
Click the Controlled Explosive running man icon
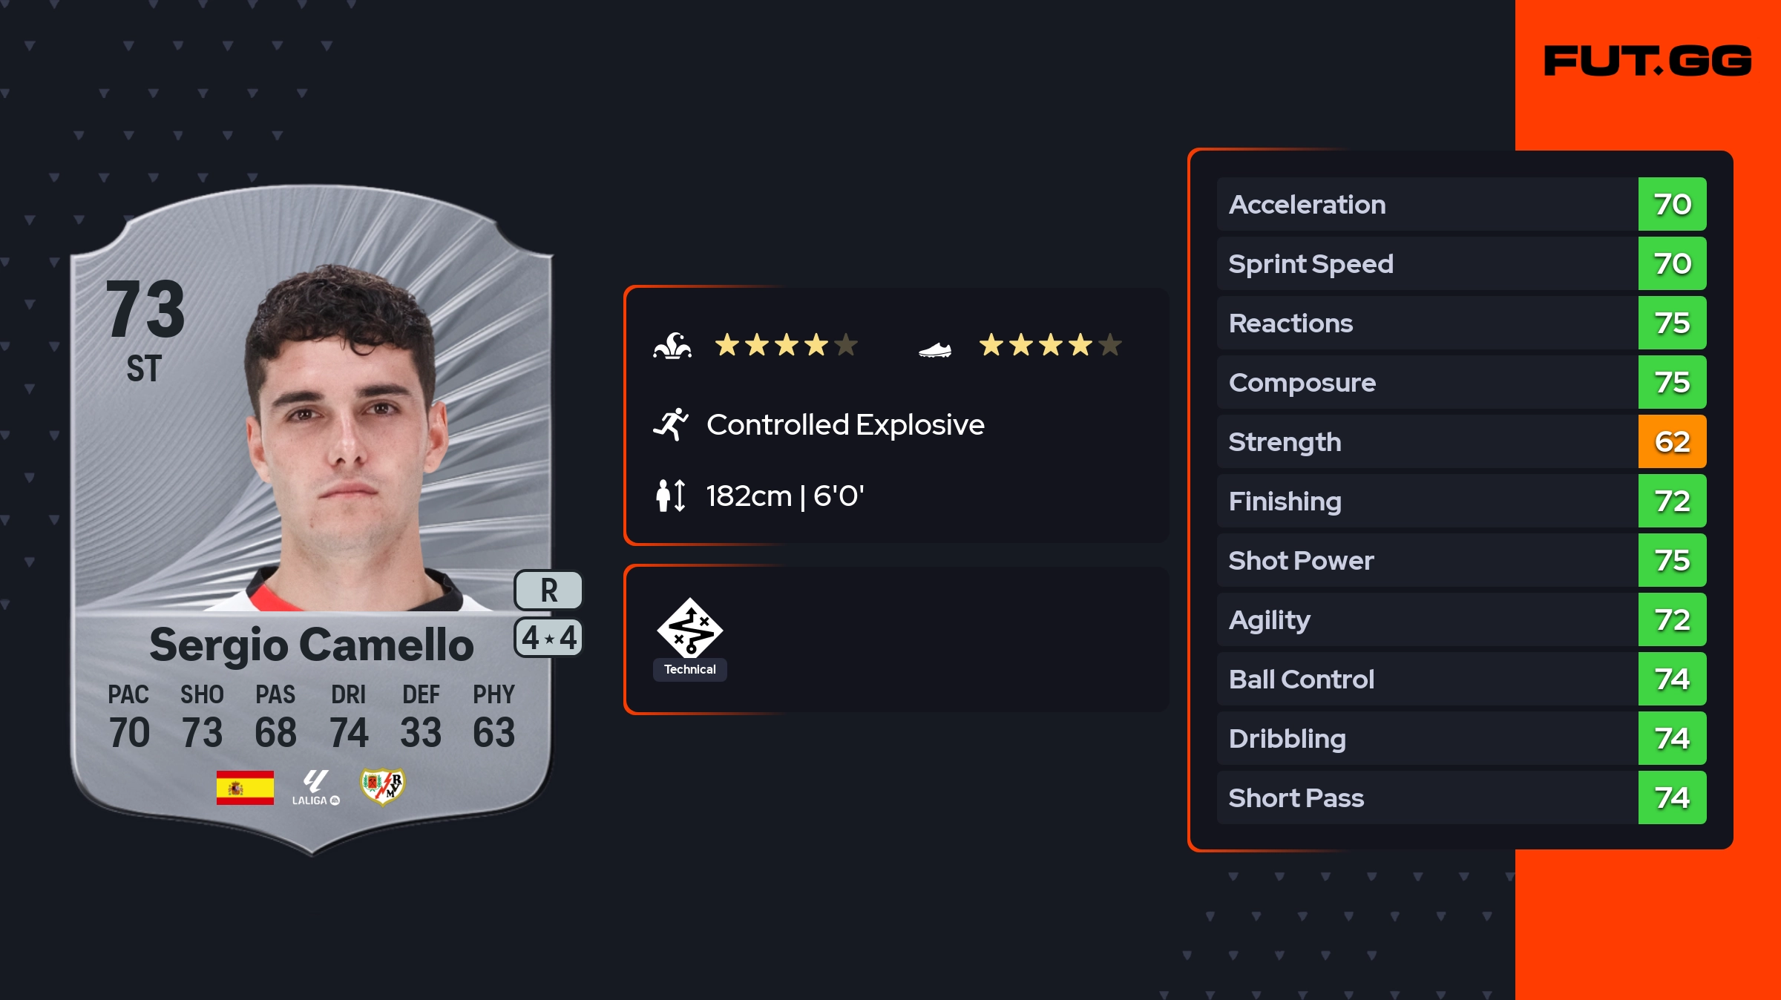671,425
